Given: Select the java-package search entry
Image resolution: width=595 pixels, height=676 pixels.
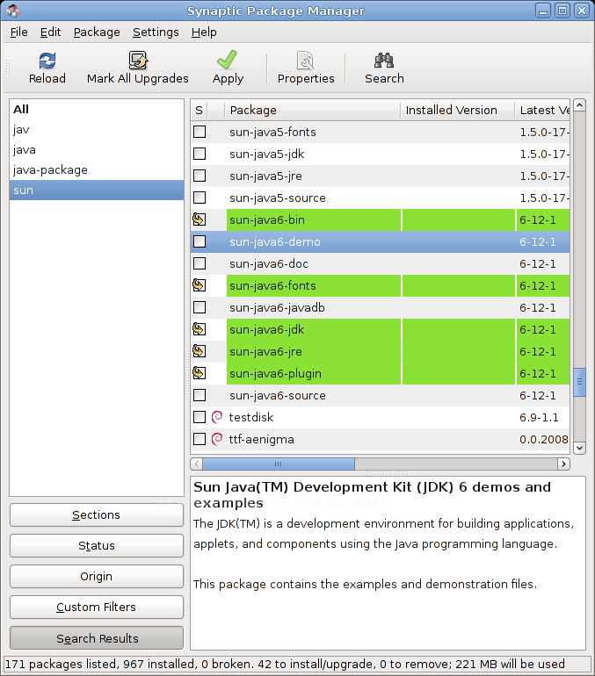Looking at the screenshot, I should pos(50,169).
